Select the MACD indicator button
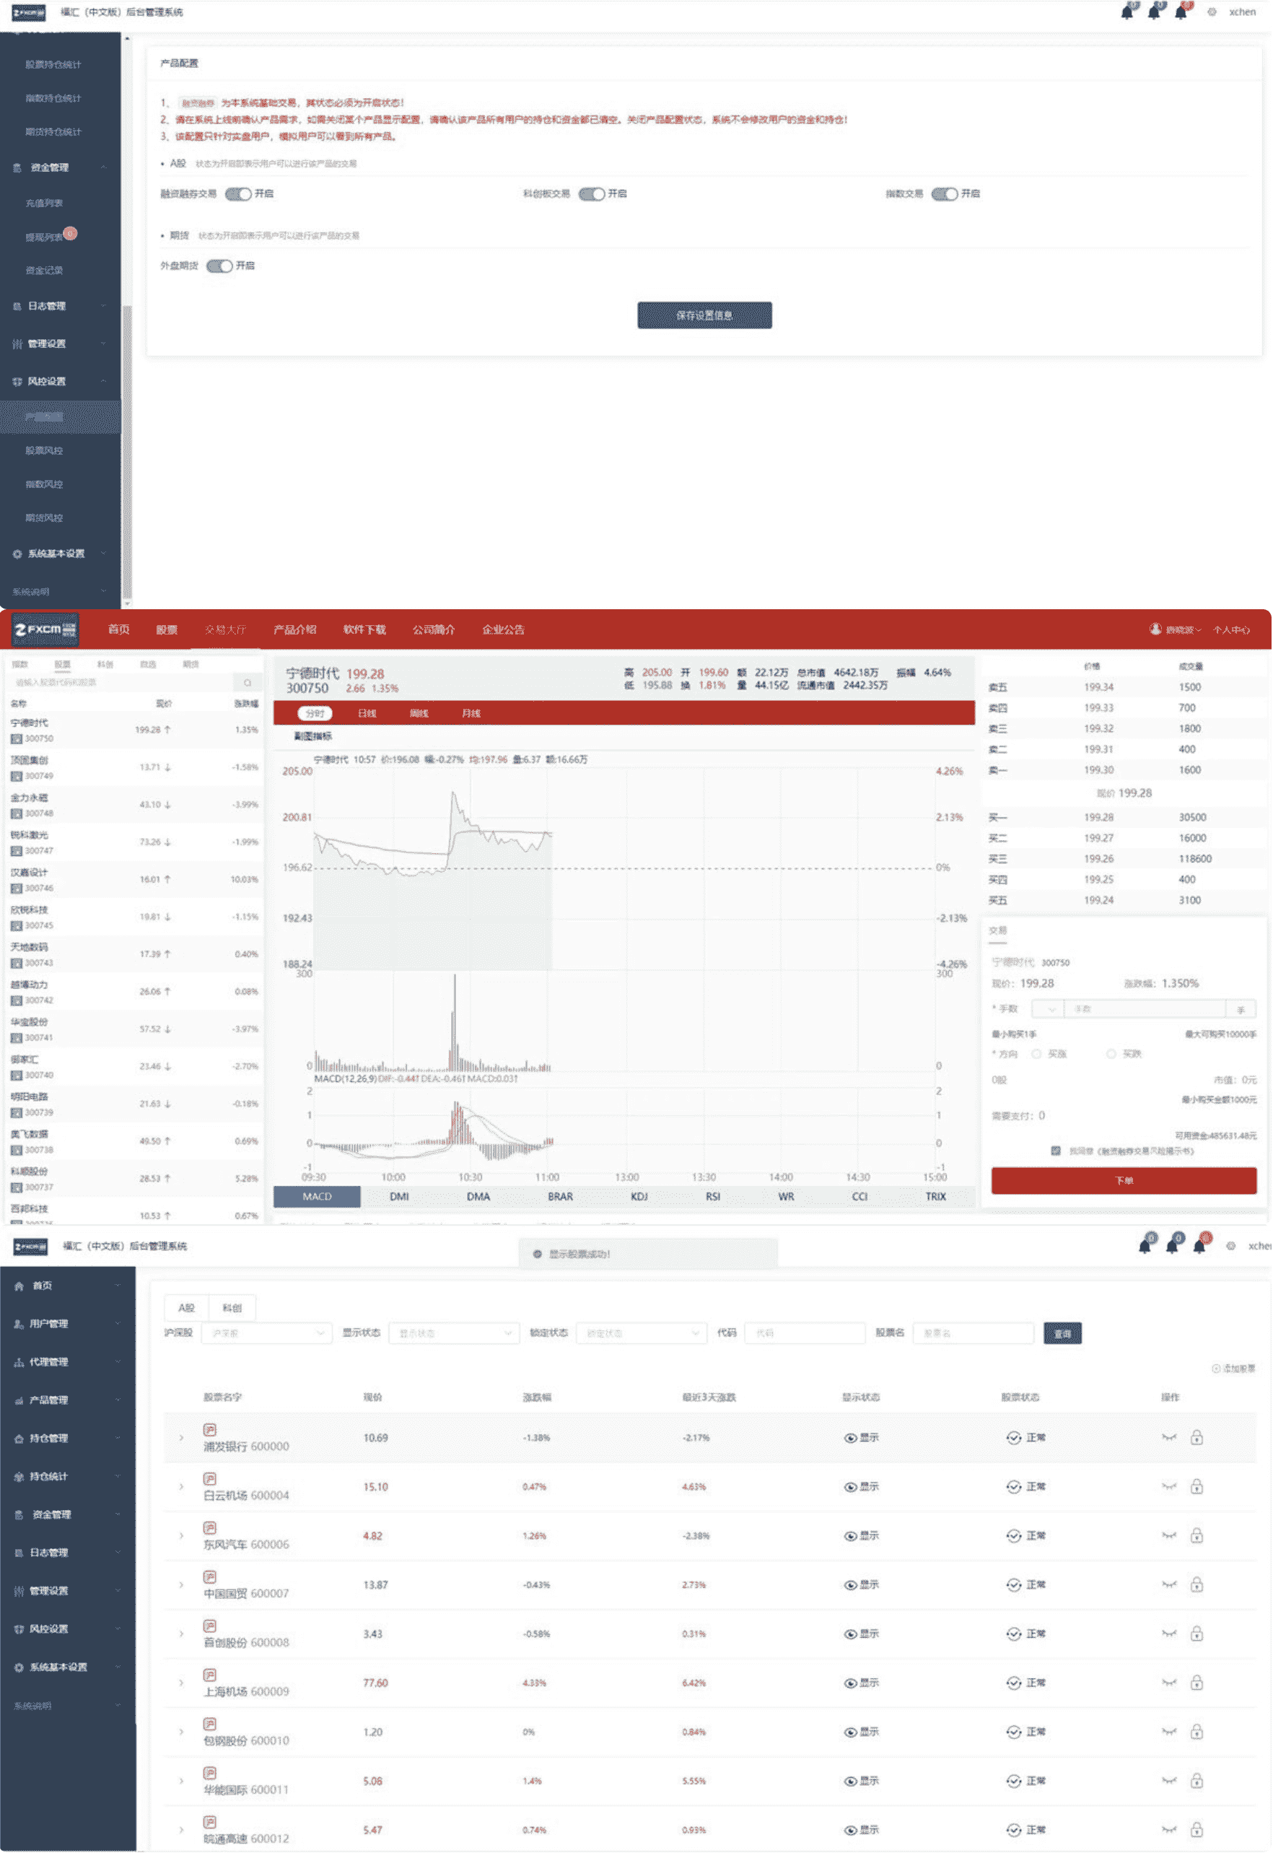 (x=318, y=1197)
